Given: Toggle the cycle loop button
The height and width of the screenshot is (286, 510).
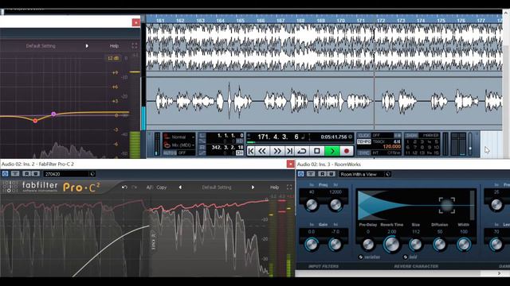Looking at the screenshot, I should point(302,151).
